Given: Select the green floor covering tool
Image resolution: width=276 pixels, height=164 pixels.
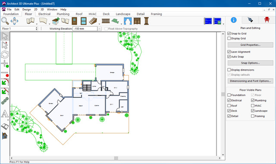Looking at the screenshot, I should pyautogui.click(x=115, y=21).
